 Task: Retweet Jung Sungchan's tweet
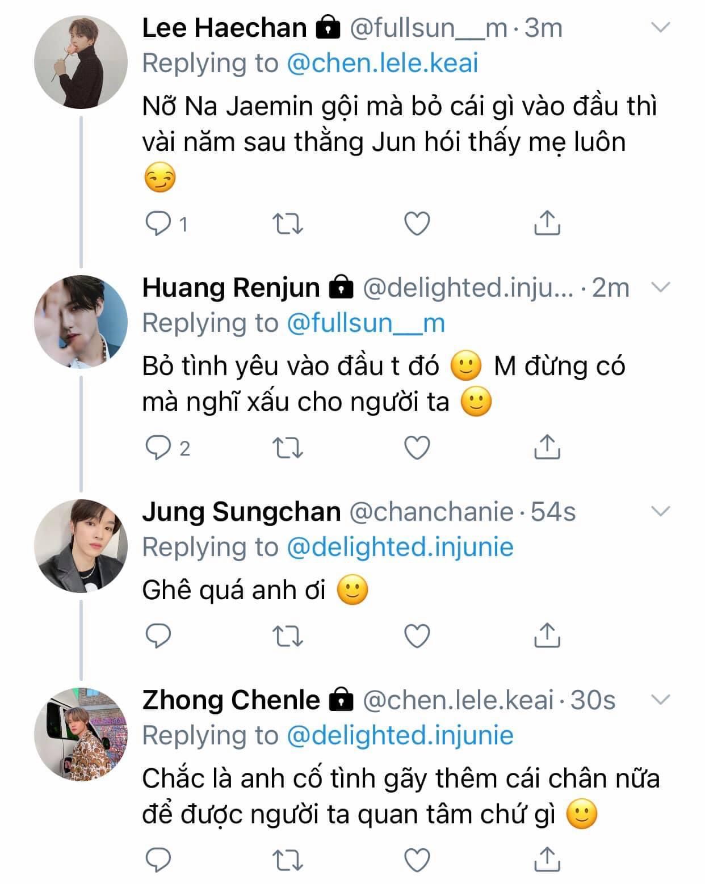(x=288, y=635)
